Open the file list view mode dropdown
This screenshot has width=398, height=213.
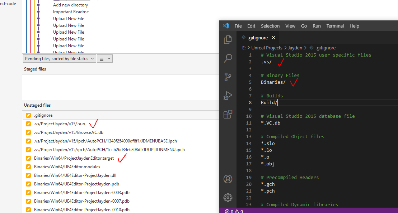click(x=105, y=59)
